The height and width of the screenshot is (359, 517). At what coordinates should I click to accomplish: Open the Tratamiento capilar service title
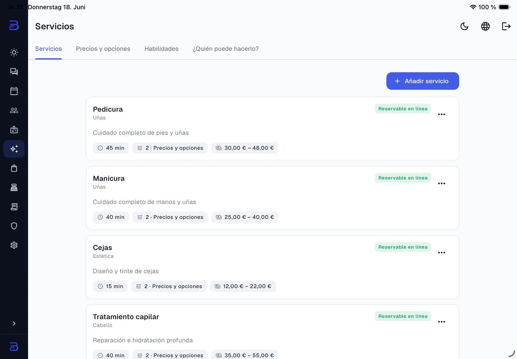coord(126,317)
